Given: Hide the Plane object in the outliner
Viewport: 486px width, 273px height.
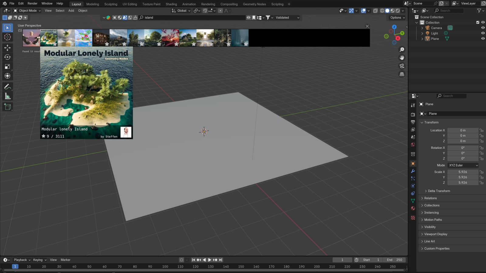Looking at the screenshot, I should tap(483, 39).
